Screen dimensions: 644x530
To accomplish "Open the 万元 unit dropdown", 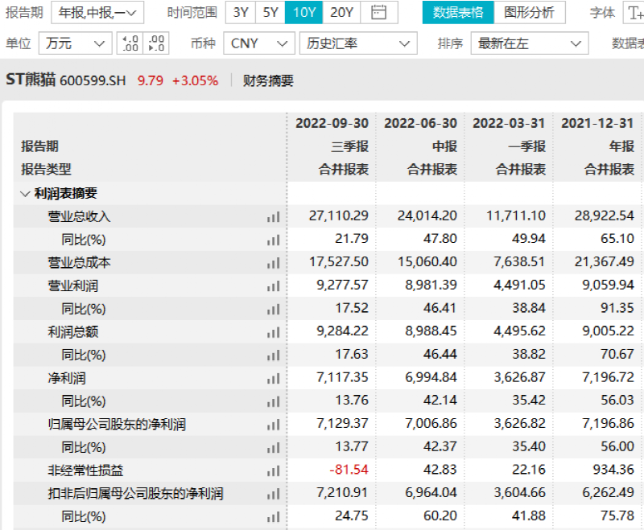I will tap(76, 43).
